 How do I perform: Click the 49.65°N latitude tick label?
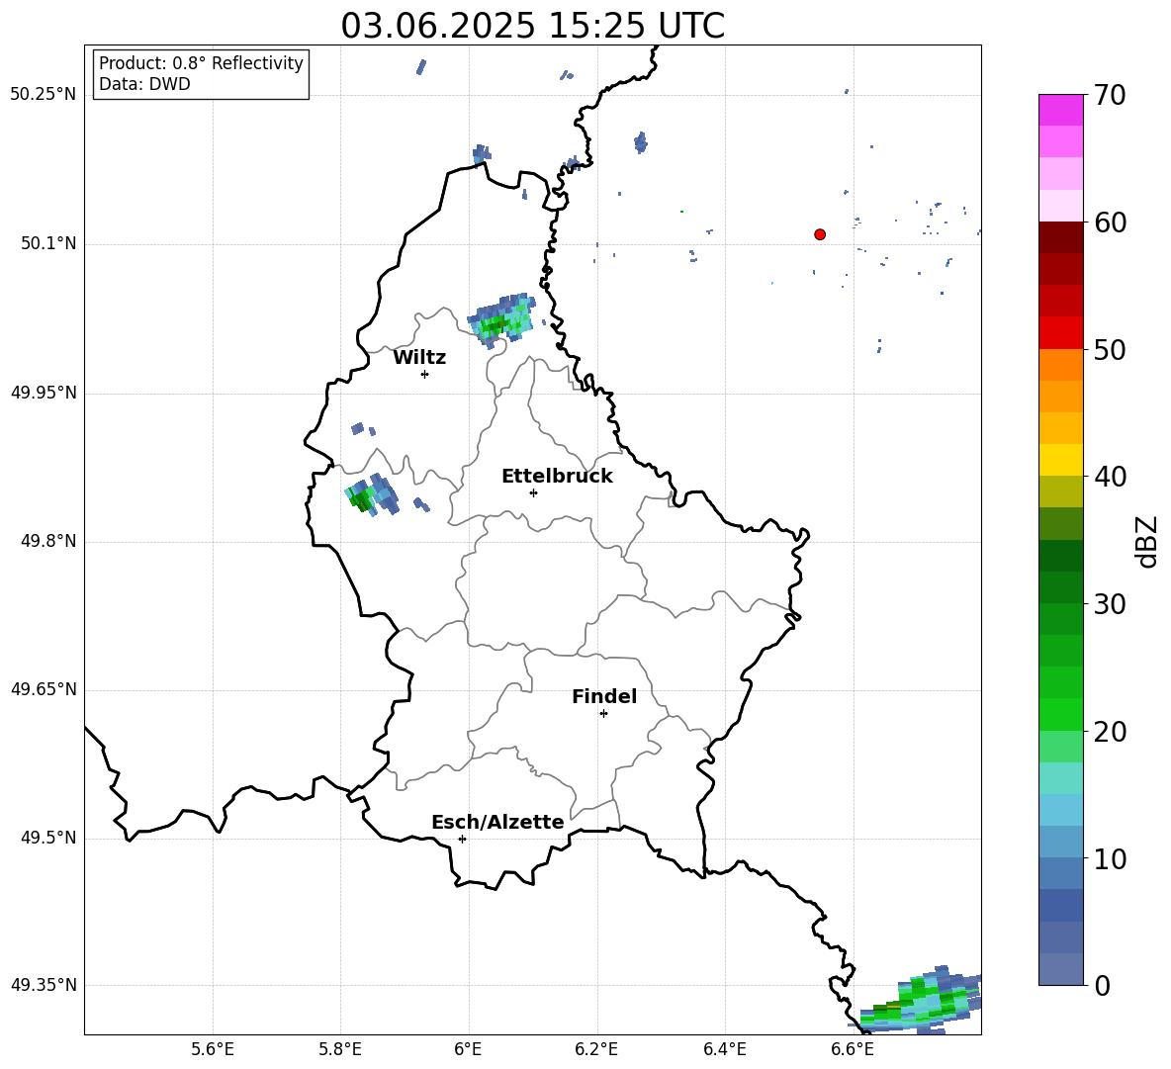[44, 689]
